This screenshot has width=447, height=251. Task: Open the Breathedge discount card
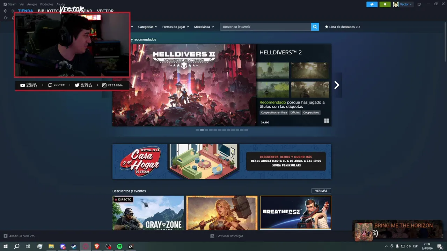(x=296, y=213)
